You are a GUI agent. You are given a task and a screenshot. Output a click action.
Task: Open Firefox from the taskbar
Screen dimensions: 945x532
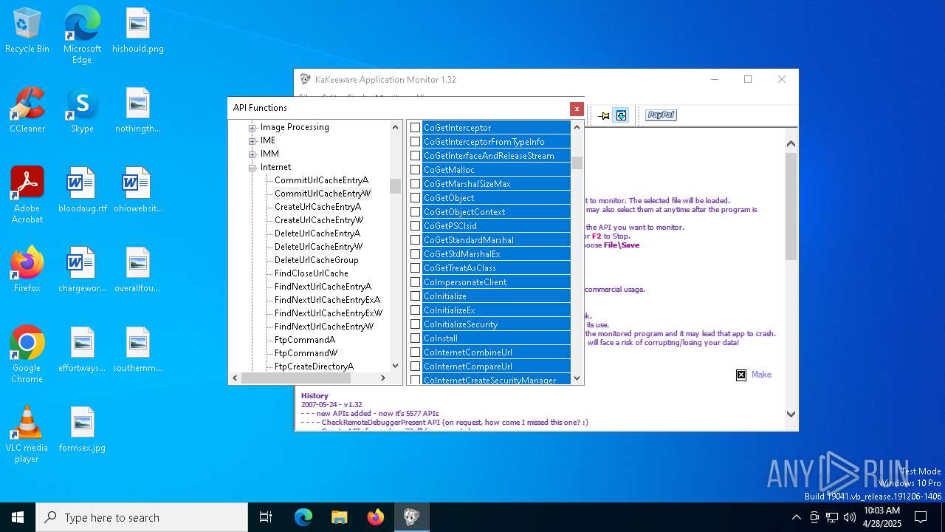click(375, 517)
